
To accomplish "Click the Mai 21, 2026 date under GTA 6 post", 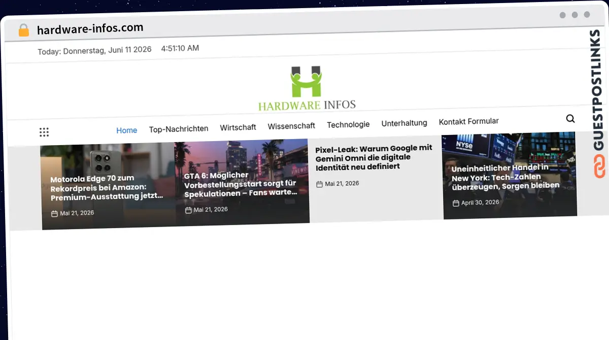I will click(211, 210).
